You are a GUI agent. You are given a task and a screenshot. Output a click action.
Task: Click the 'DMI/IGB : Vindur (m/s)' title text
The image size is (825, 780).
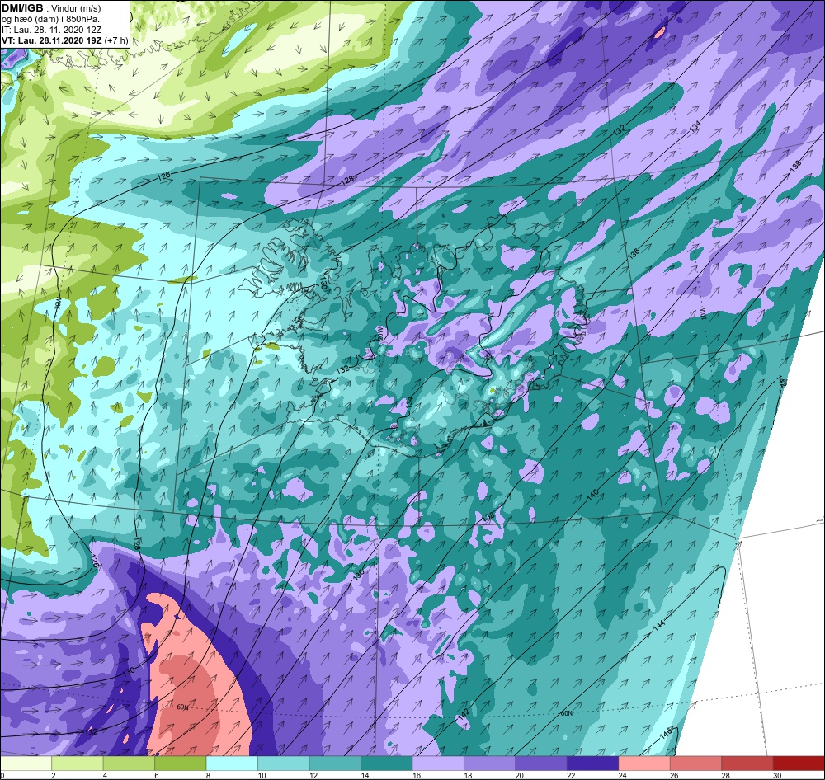click(x=51, y=7)
